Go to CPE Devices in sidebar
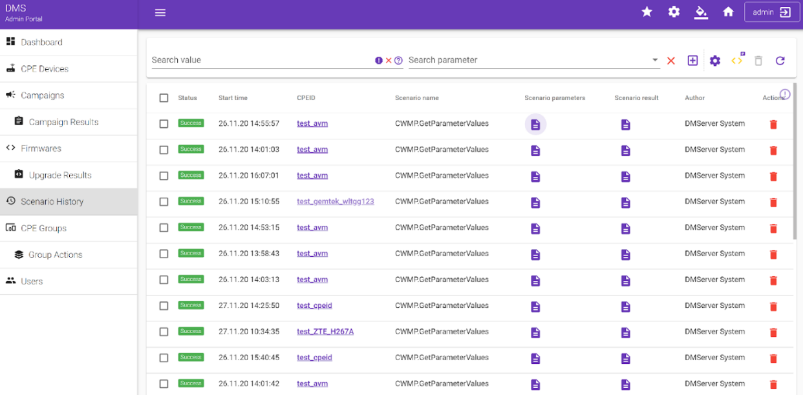Screen dimensions: 803x395 click(44, 69)
